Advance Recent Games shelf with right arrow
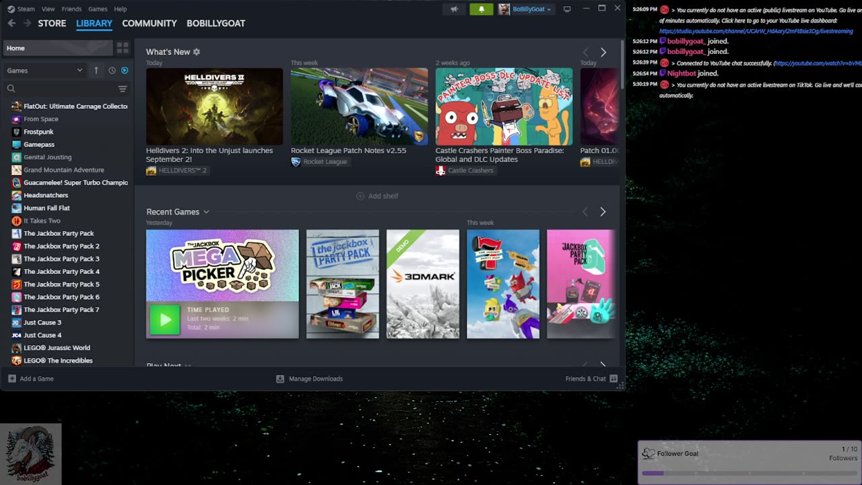The height and width of the screenshot is (485, 862). 603,212
